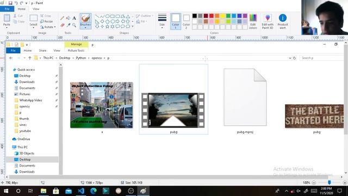Image resolution: width=348 pixels, height=196 pixels.
Task: Choose the Six-point star shape
Action: (x=113, y=27)
